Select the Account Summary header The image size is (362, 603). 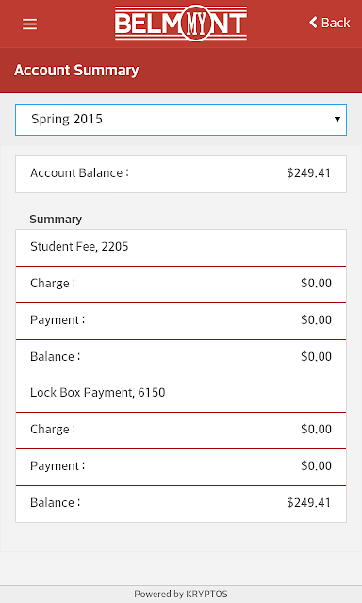click(76, 71)
